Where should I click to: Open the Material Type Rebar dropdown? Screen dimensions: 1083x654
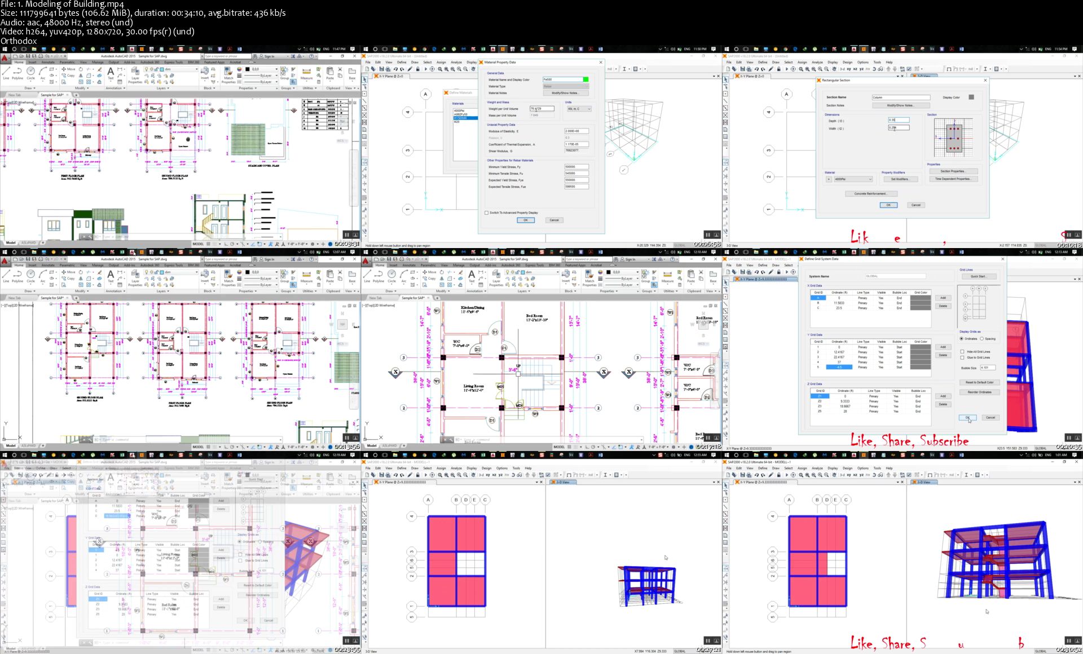566,86
